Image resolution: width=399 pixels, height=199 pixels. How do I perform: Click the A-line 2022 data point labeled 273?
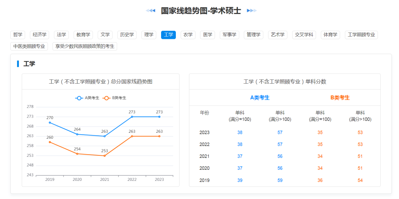click(132, 117)
